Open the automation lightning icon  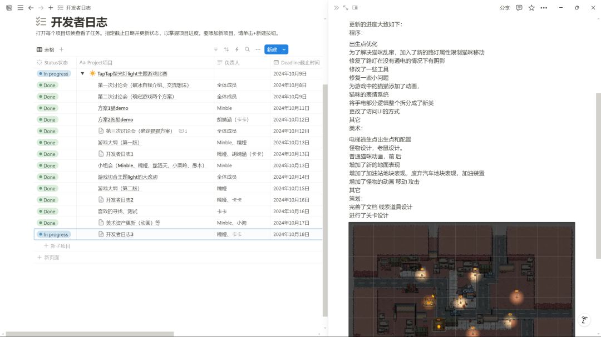237,49
